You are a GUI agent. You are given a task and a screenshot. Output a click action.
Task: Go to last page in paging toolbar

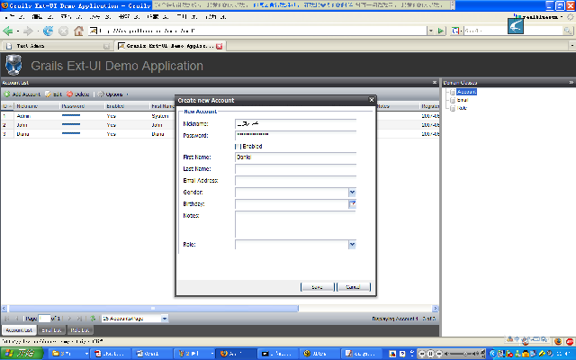[x=79, y=319]
